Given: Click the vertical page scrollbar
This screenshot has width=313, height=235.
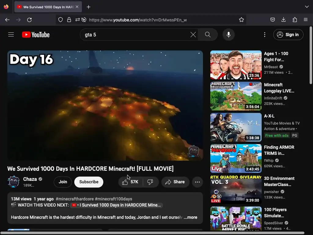Looking at the screenshot, I should 311,55.
